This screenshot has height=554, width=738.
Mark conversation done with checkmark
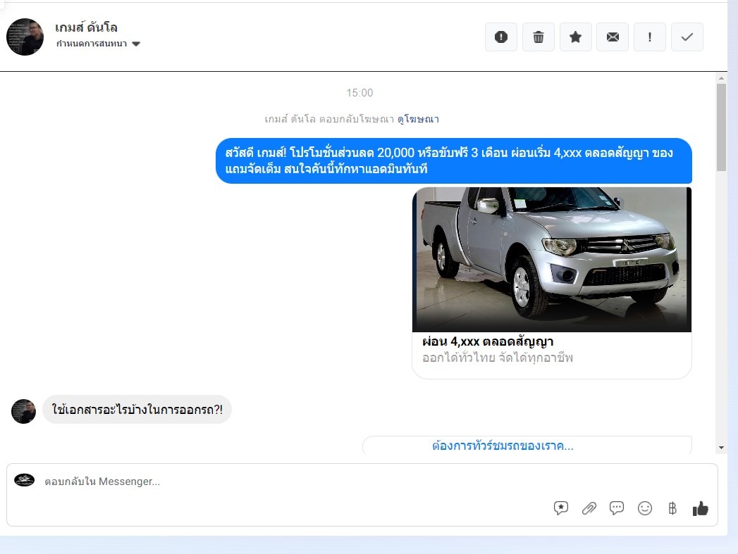687,37
